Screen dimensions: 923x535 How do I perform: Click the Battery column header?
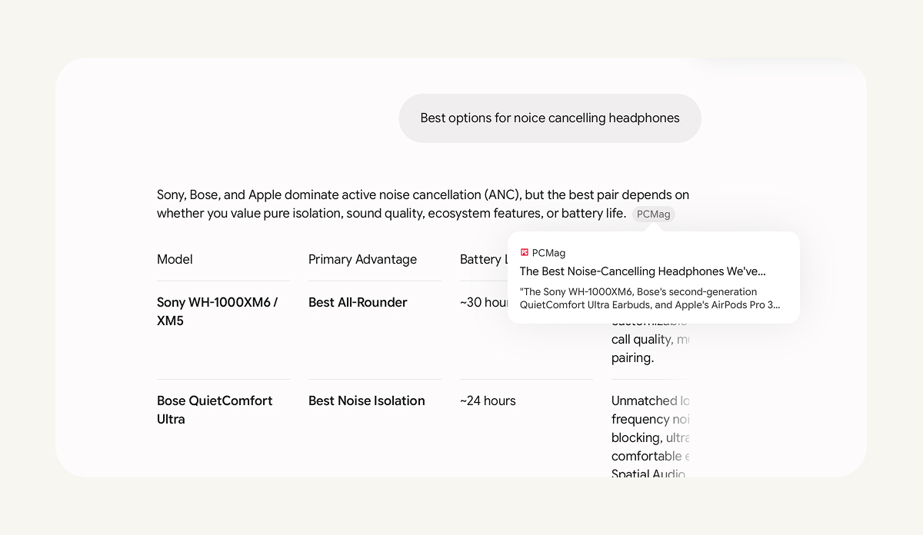(484, 260)
